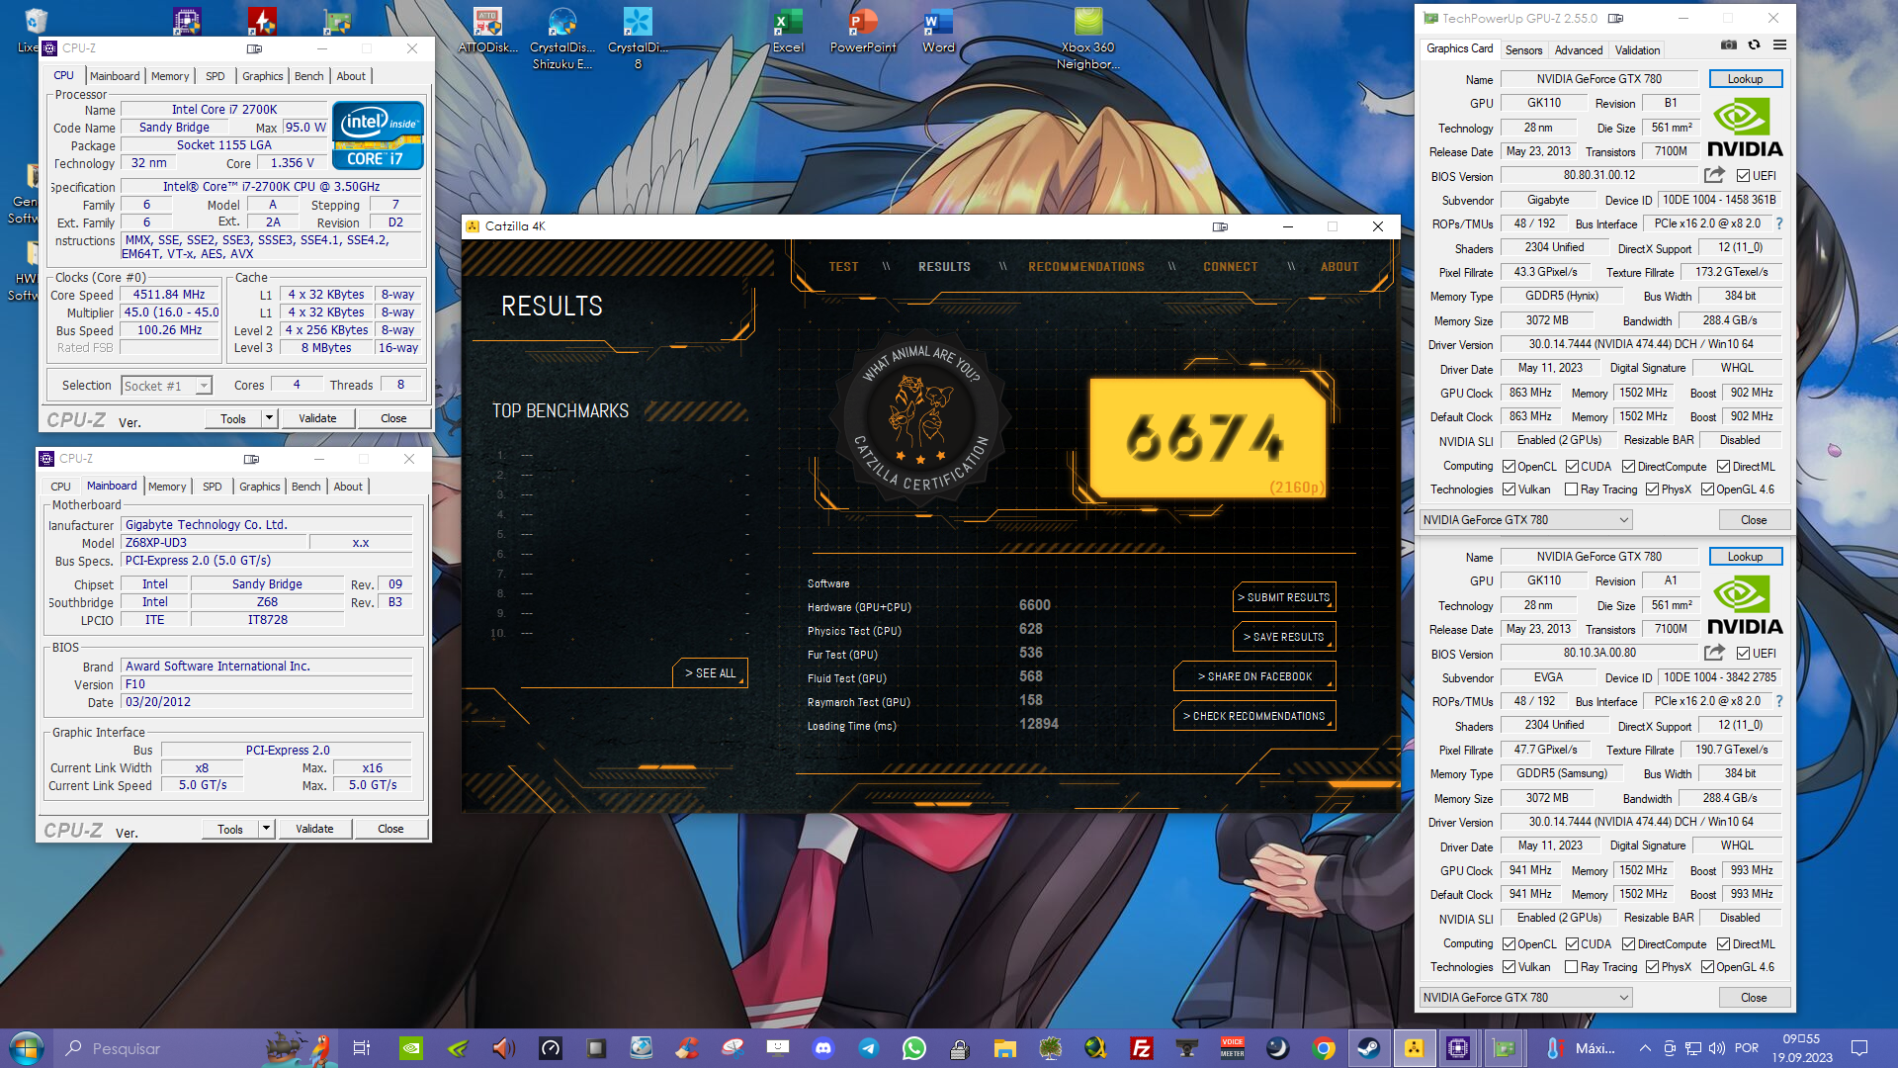Open Steam from the taskbar
Image resolution: width=1898 pixels, height=1068 pixels.
[x=1369, y=1048]
